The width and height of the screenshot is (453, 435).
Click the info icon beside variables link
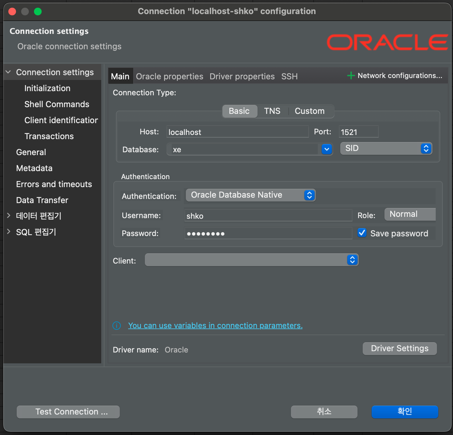pos(117,326)
